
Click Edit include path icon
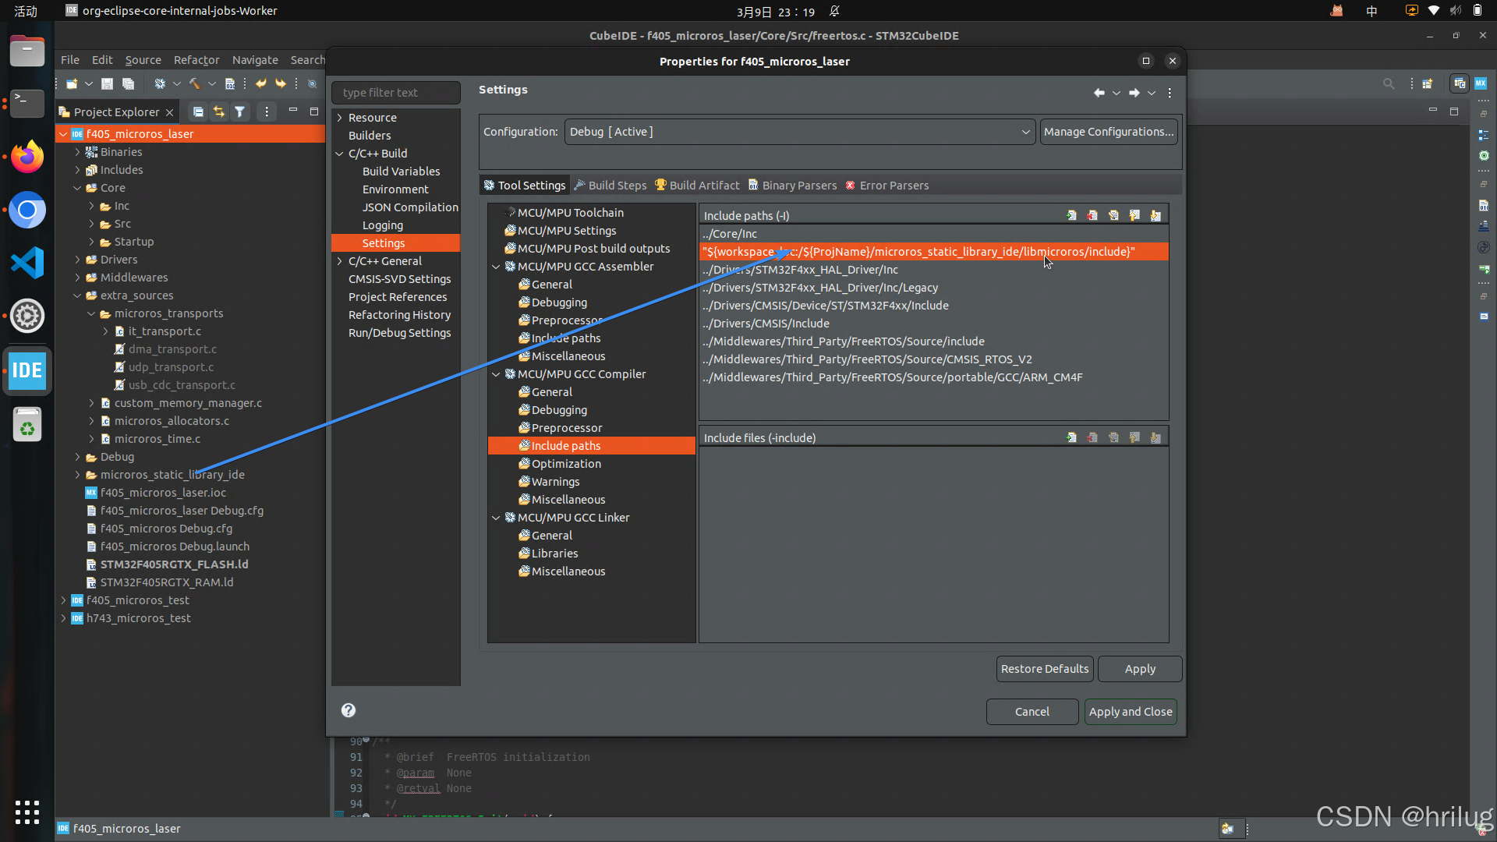[x=1113, y=216]
